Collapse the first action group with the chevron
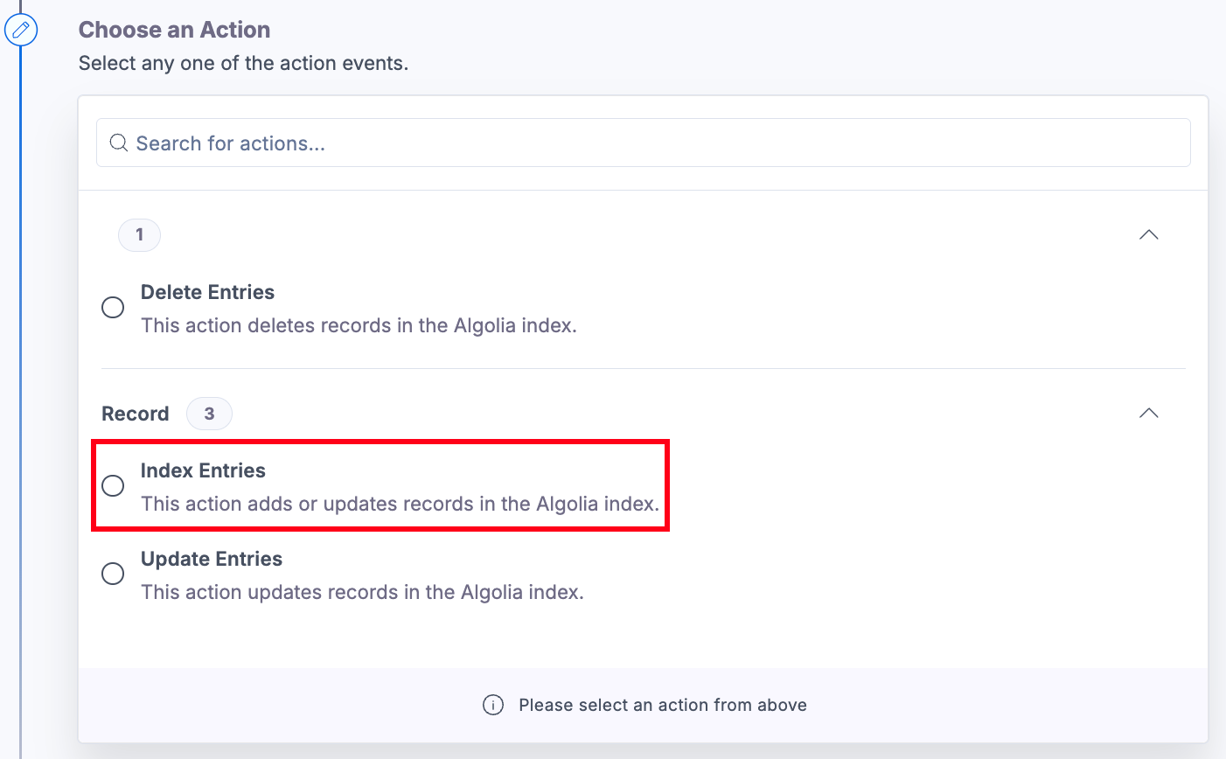The height and width of the screenshot is (759, 1226). [x=1148, y=234]
